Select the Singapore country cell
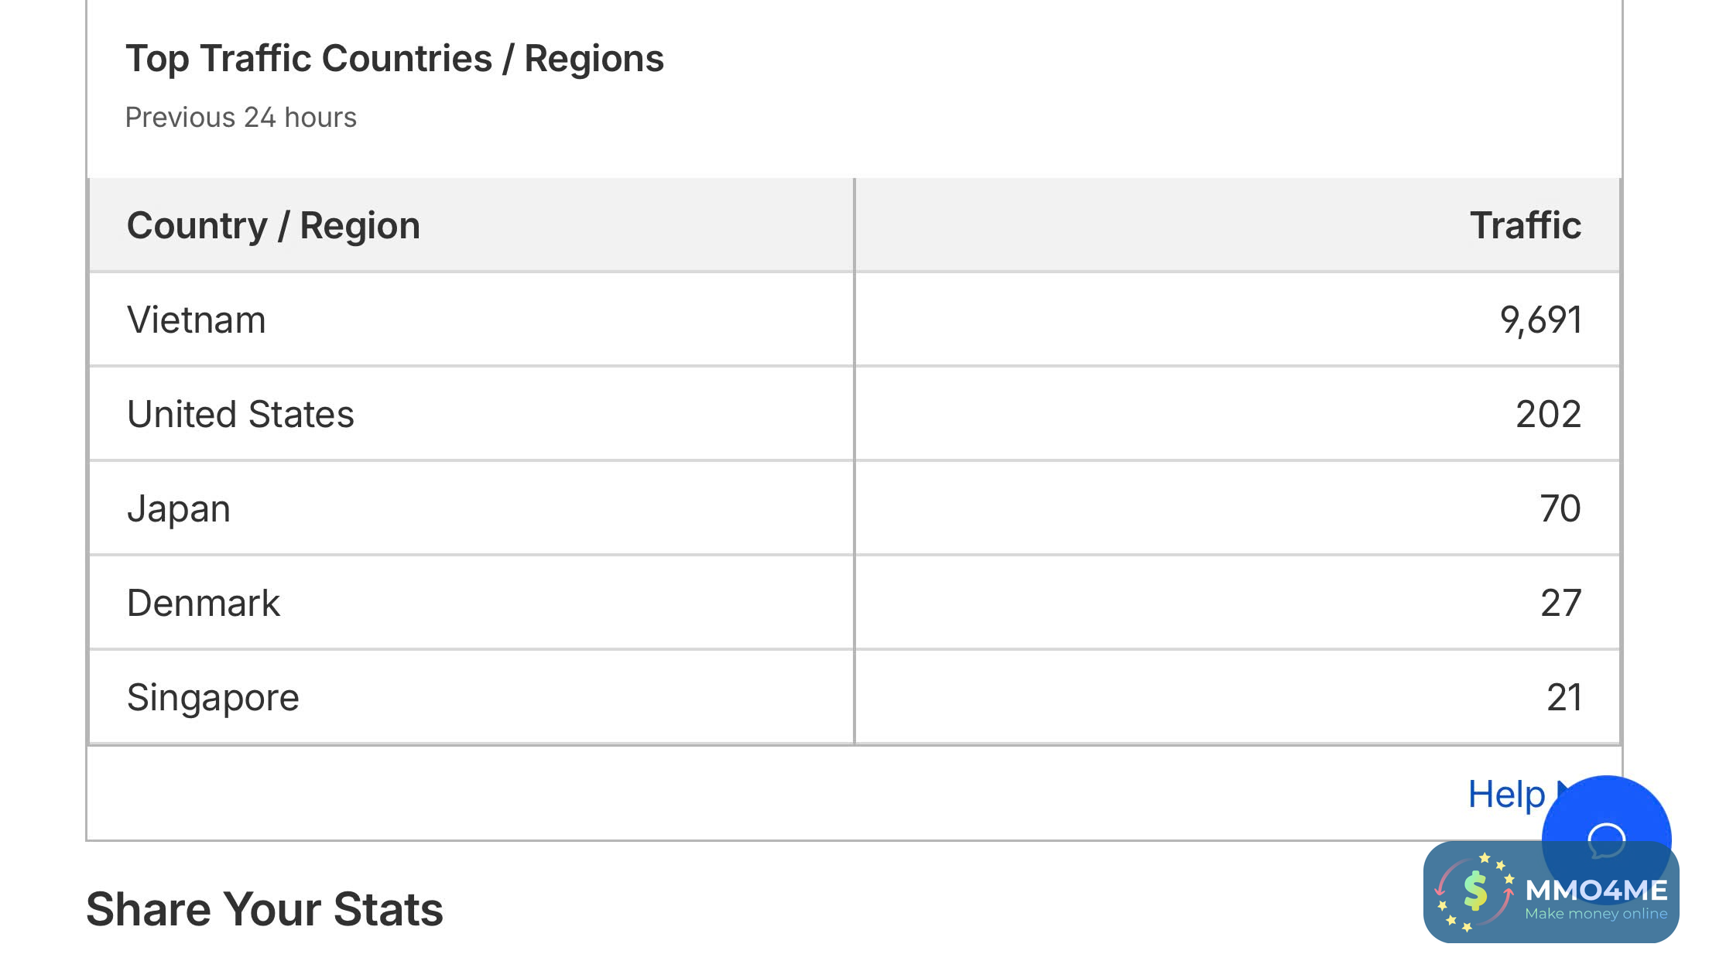Screen dimensions: 1709x961 [x=213, y=697]
